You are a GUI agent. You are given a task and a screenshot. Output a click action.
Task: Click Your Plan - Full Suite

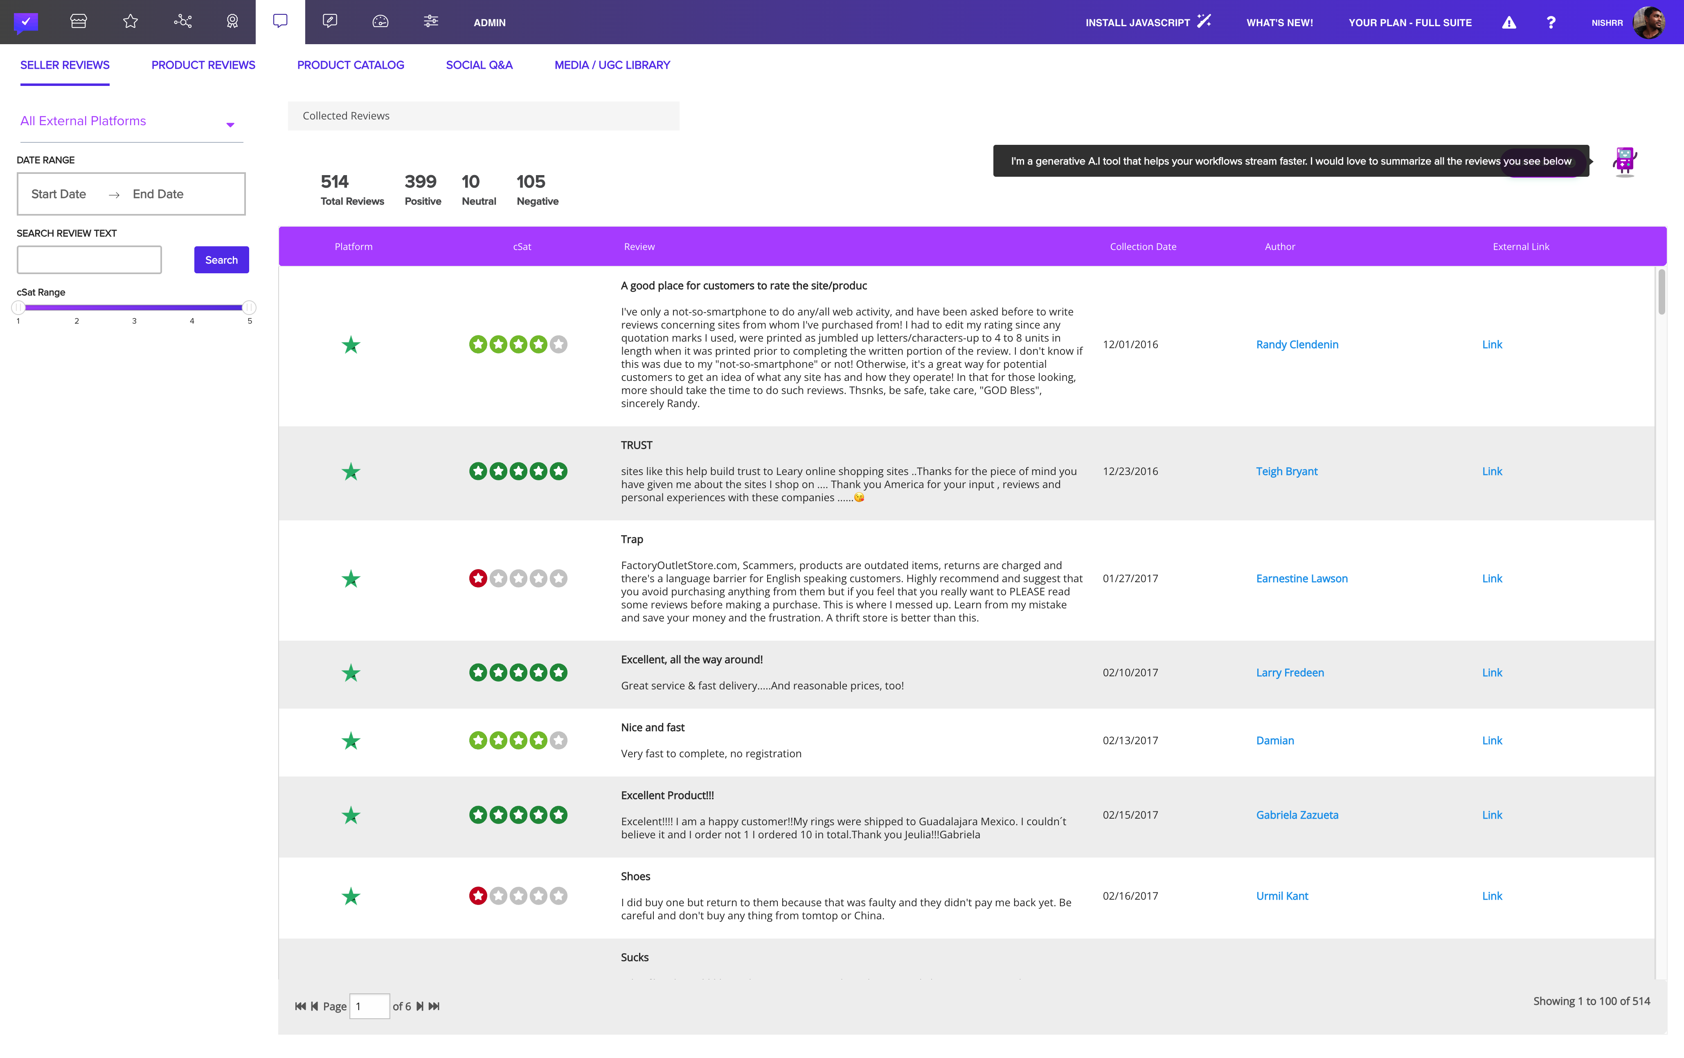(1410, 23)
